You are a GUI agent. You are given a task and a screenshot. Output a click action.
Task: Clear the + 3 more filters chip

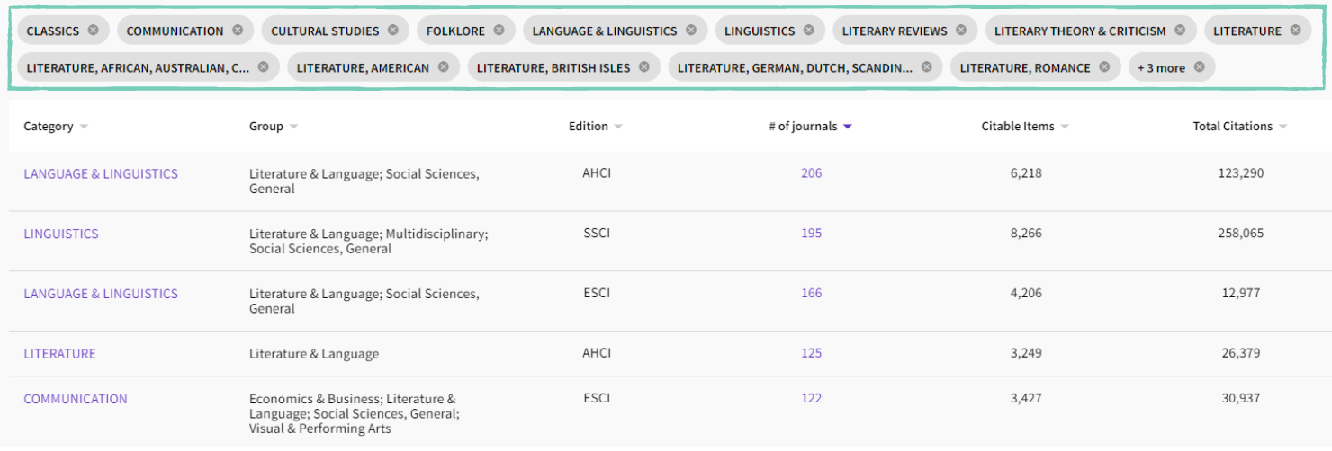coord(1199,67)
